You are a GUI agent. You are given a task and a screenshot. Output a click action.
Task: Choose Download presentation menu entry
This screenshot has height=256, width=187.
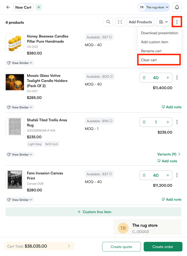click(x=159, y=33)
